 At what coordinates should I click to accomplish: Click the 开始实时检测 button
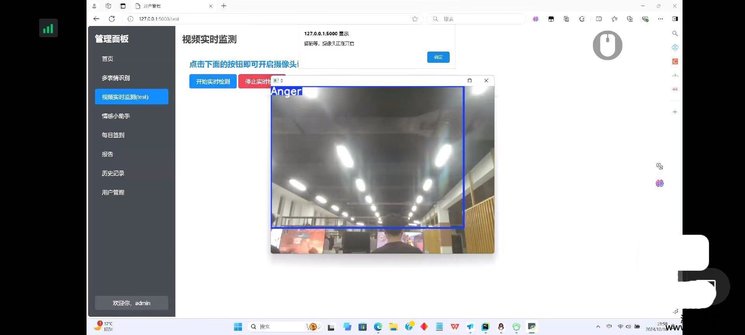[213, 81]
